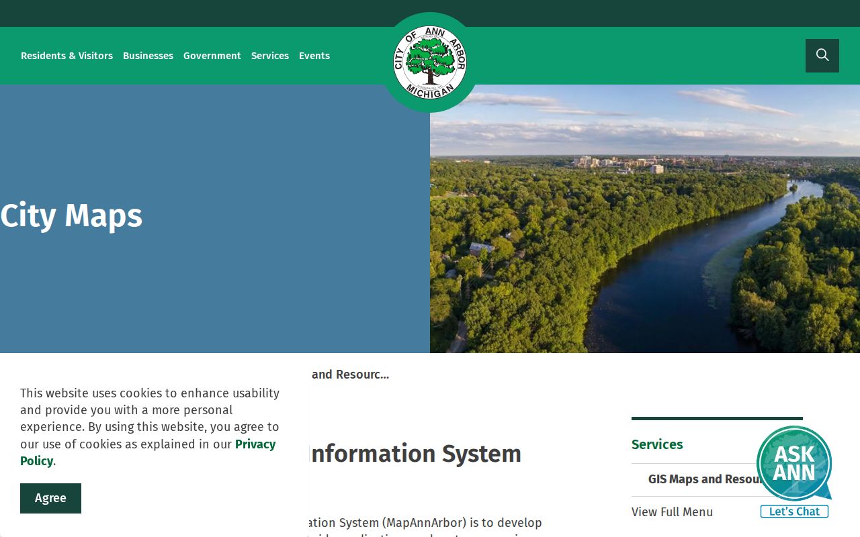Open the Residents & Visitors menu

click(67, 56)
